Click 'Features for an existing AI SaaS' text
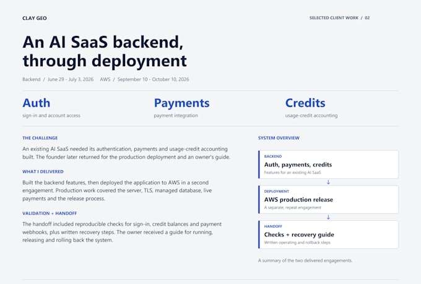Image resolution: width=421 pixels, height=284 pixels. tap(292, 173)
